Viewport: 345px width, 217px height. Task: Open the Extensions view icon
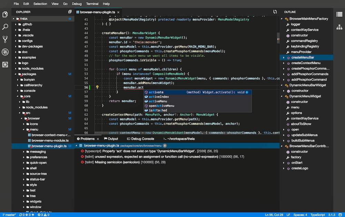click(x=5, y=65)
